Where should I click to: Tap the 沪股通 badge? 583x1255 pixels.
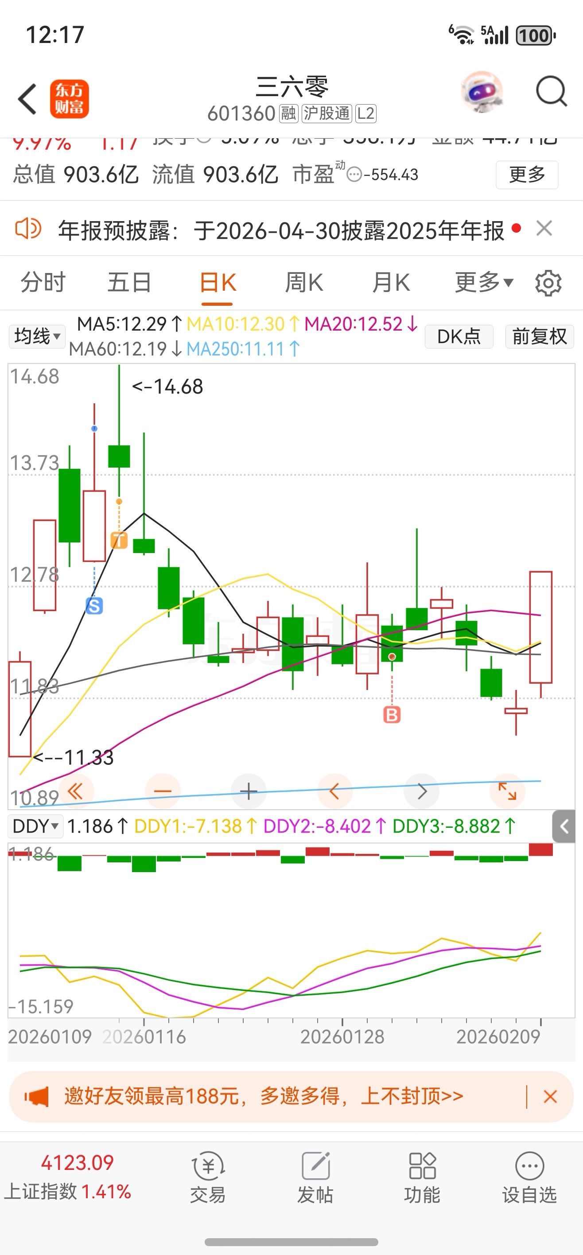pos(326,113)
